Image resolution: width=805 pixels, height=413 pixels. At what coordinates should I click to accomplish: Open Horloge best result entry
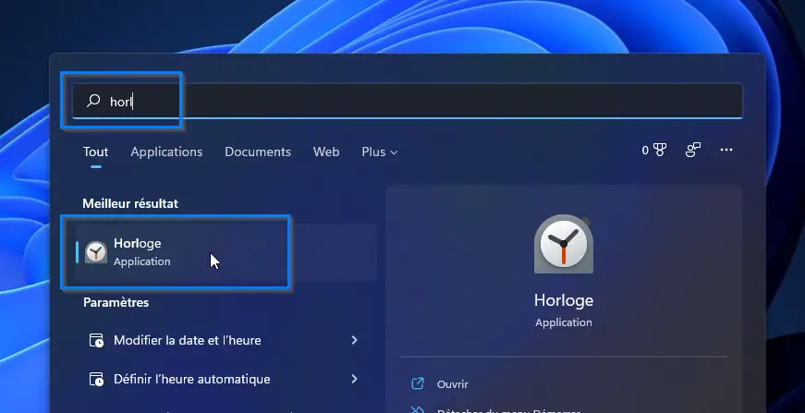226,252
